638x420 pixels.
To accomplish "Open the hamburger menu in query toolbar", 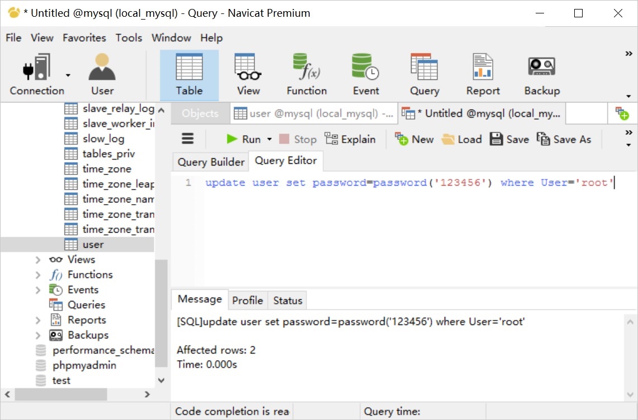I will [187, 139].
